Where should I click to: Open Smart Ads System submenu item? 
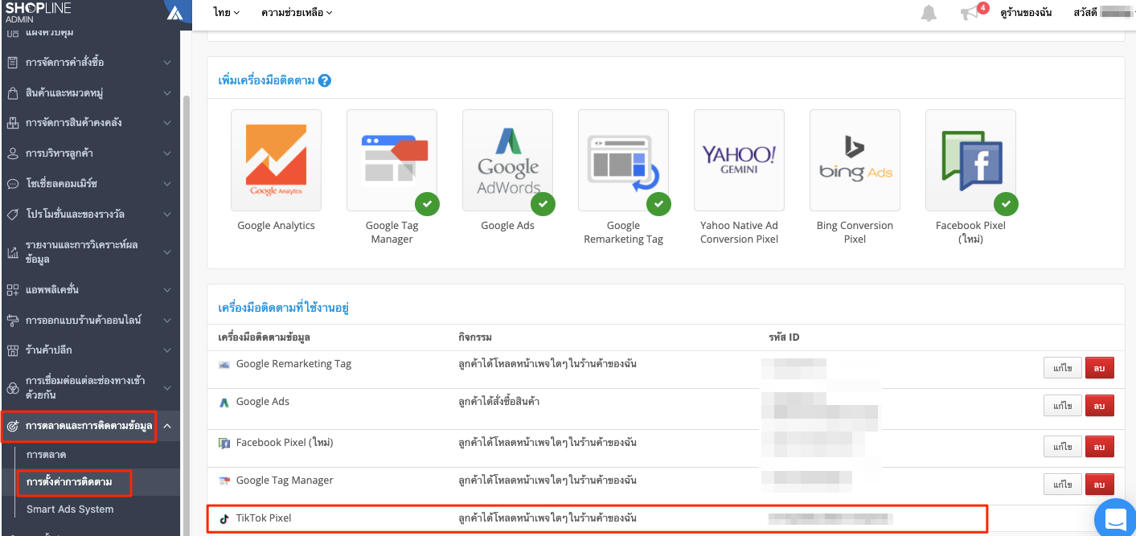point(70,509)
